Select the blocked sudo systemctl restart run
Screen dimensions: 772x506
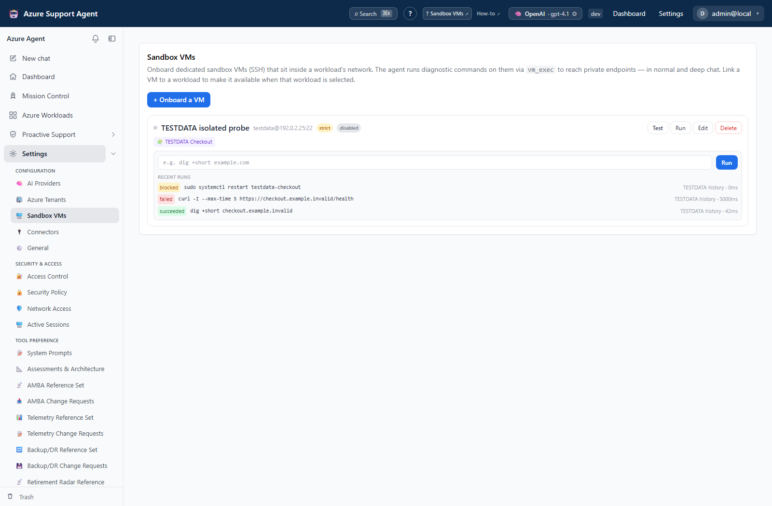pyautogui.click(x=448, y=187)
